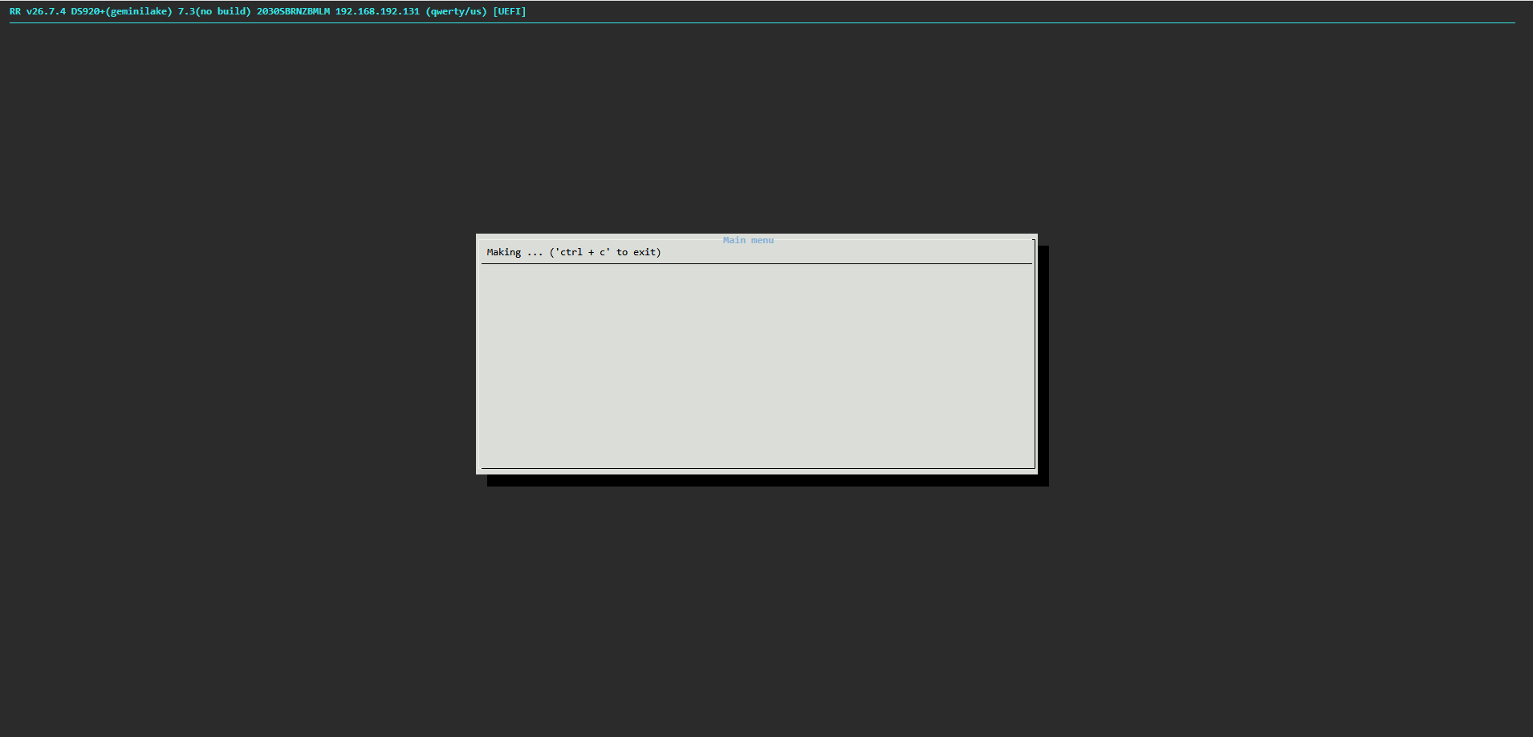Image resolution: width=1533 pixels, height=737 pixels.
Task: Click the "Making ..." status text
Action: click(514, 252)
